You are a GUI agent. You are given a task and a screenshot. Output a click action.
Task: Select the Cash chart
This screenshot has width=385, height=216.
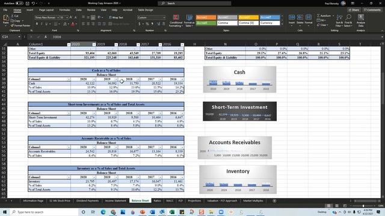coord(239,79)
